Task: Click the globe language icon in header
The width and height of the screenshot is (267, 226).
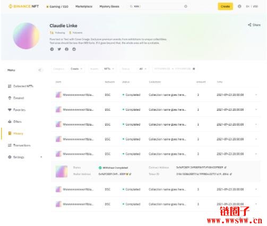Action: 239,6
